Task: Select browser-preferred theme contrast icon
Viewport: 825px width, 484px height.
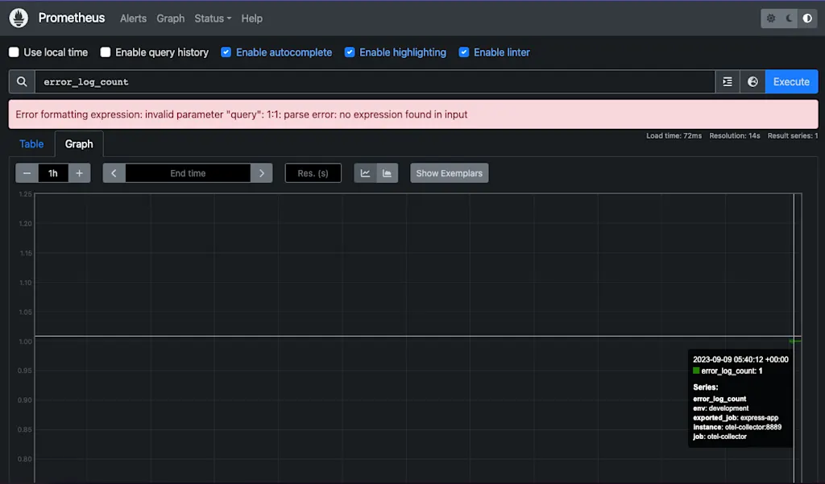Action: click(807, 19)
